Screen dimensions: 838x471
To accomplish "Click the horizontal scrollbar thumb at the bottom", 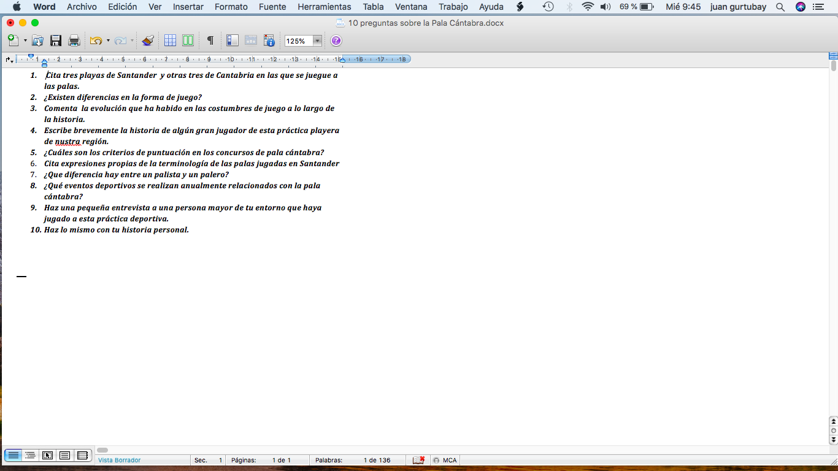I will pyautogui.click(x=102, y=450).
